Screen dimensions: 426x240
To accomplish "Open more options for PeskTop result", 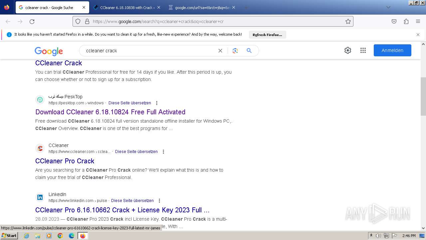I will coord(157,103).
